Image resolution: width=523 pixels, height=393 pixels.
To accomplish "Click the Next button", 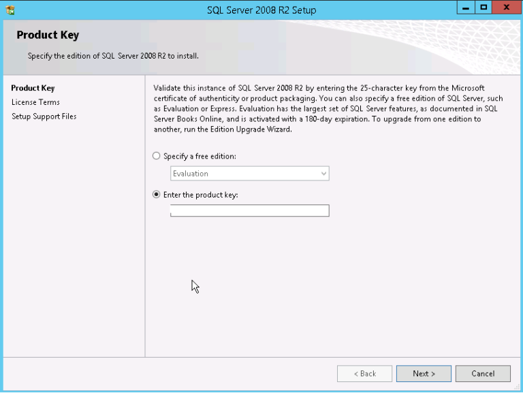I will [424, 374].
